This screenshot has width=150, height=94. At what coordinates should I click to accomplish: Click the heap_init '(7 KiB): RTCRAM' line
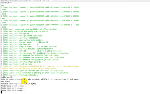point(30,60)
